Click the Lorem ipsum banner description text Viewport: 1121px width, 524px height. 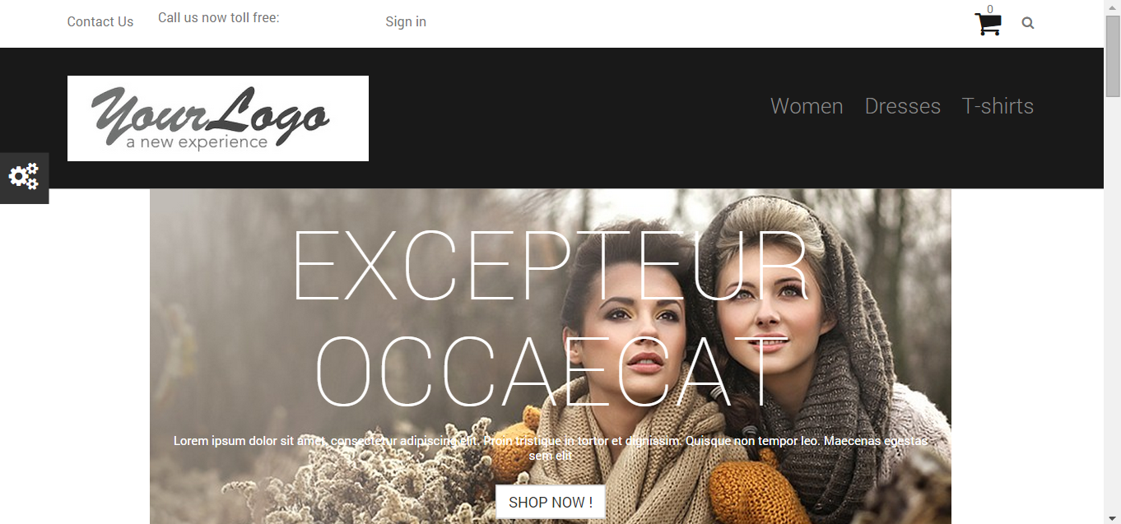pyautogui.click(x=551, y=448)
